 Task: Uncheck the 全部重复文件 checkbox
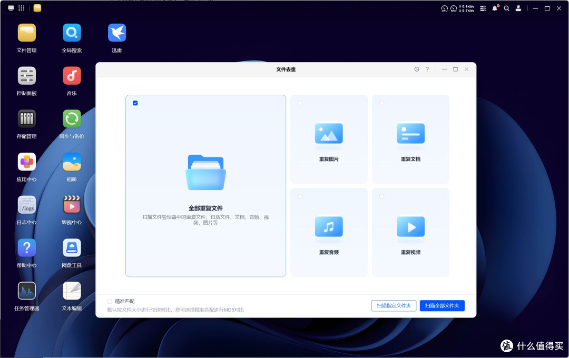(135, 103)
